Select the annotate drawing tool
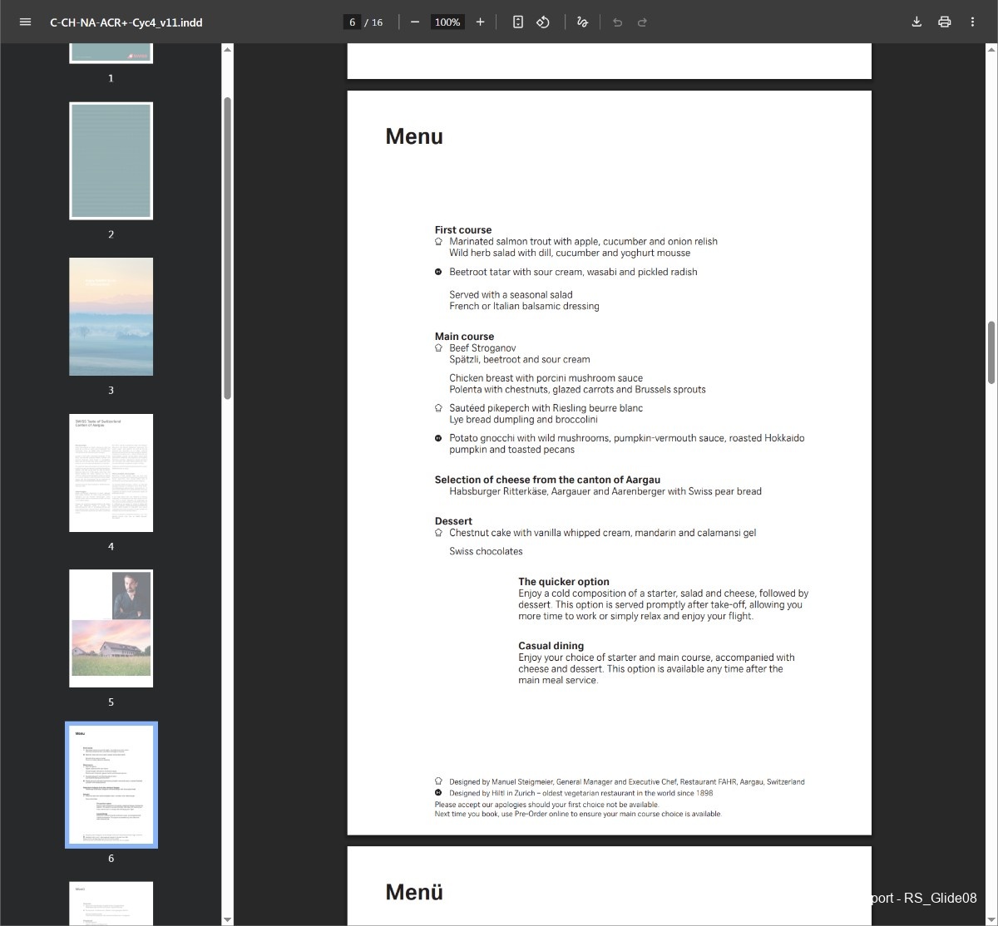 point(582,22)
